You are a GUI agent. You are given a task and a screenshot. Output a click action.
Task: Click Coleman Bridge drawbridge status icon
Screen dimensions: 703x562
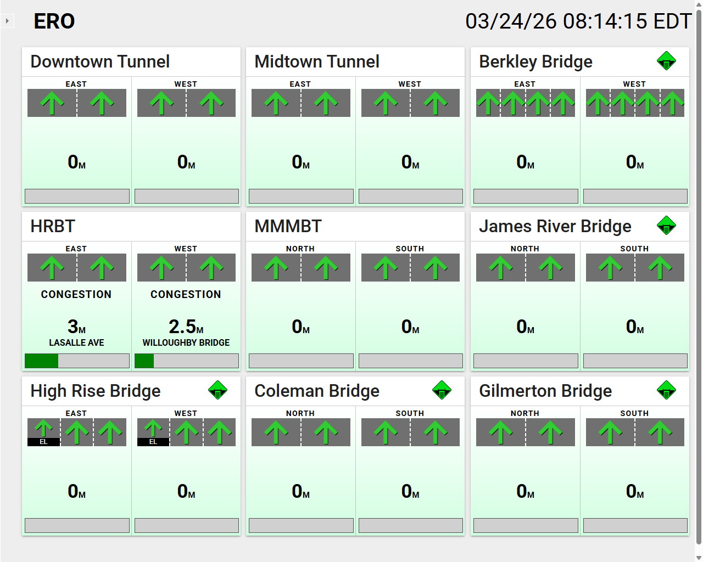(x=442, y=390)
